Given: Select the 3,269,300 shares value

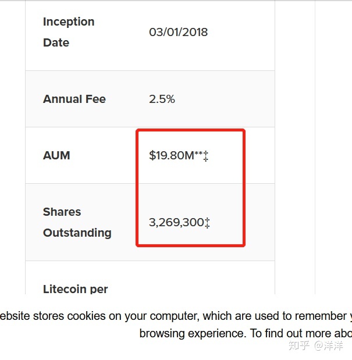Looking at the screenshot, I should tap(176, 223).
